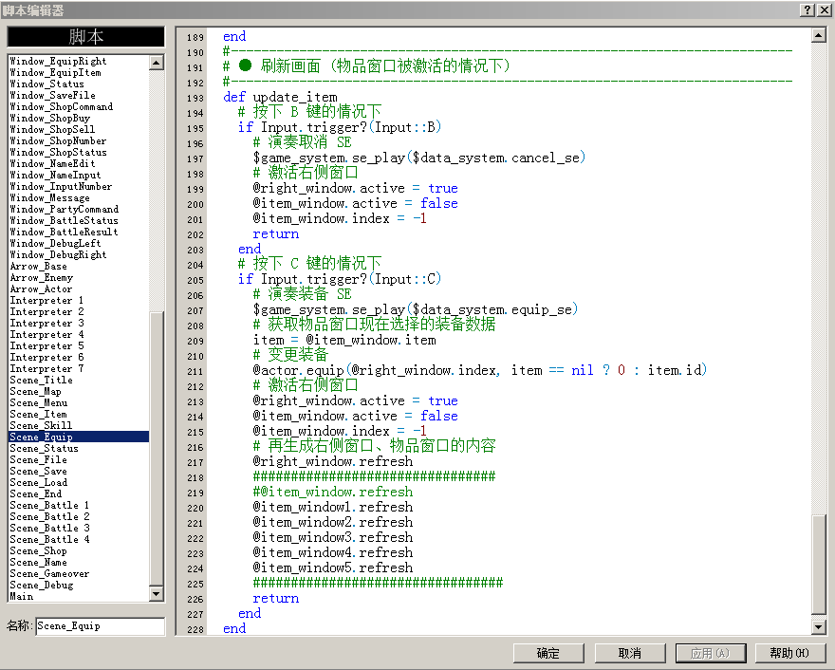Screen dimensions: 835x670
Task: Choose the Window_Status script
Action: tap(78, 84)
